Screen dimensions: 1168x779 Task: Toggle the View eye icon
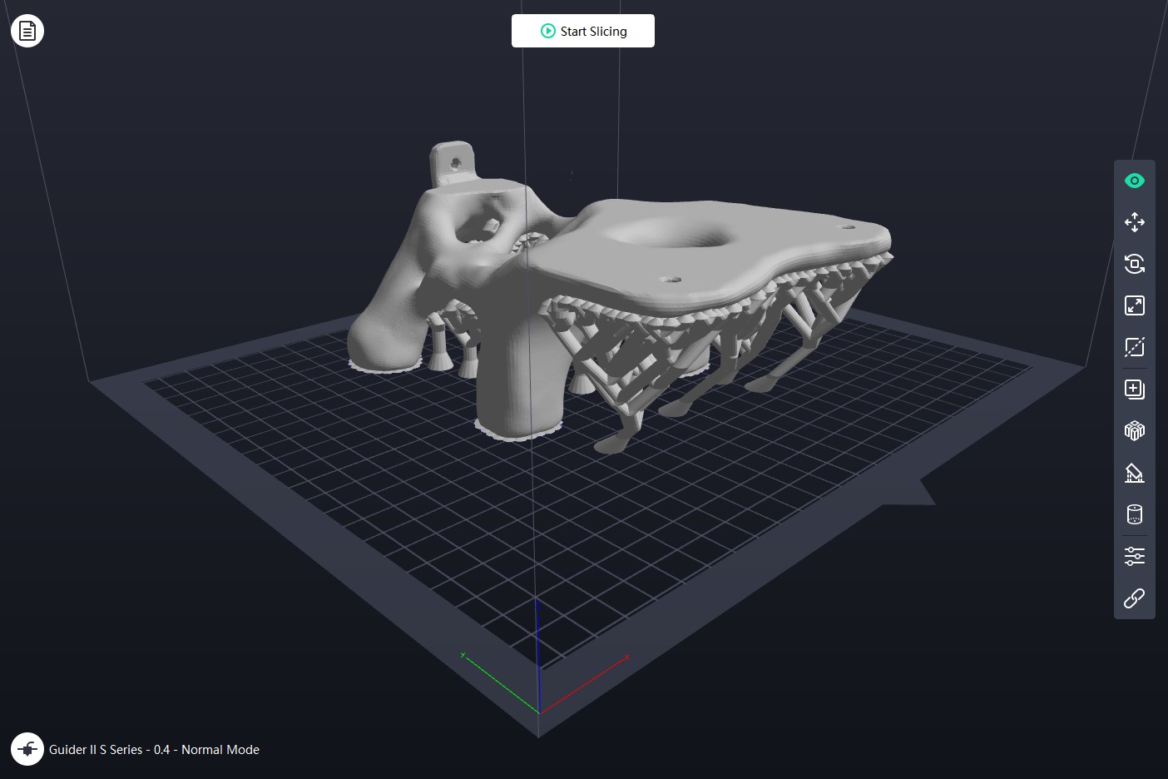pos(1134,181)
